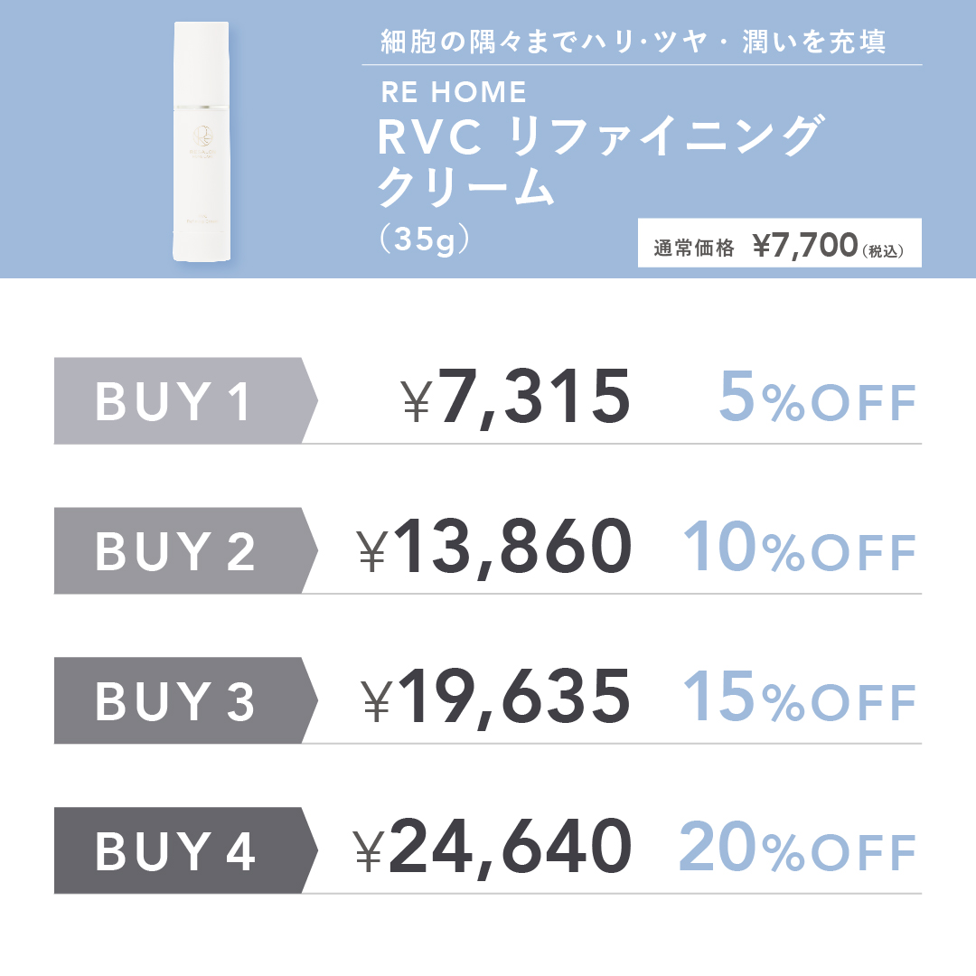Select the BUY 1 badge
The image size is (976, 976).
point(178,401)
